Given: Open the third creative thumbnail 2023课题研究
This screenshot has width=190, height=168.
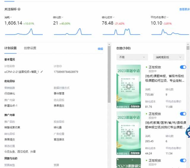Looking at the screenshot, I should point(129,163).
